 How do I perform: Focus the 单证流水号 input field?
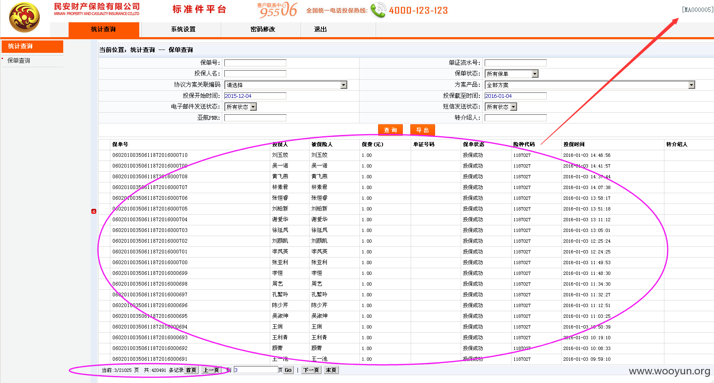coord(516,63)
